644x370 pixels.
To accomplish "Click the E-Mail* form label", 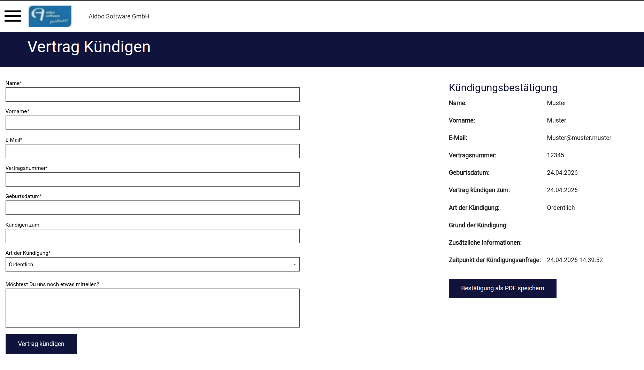I will click(14, 140).
